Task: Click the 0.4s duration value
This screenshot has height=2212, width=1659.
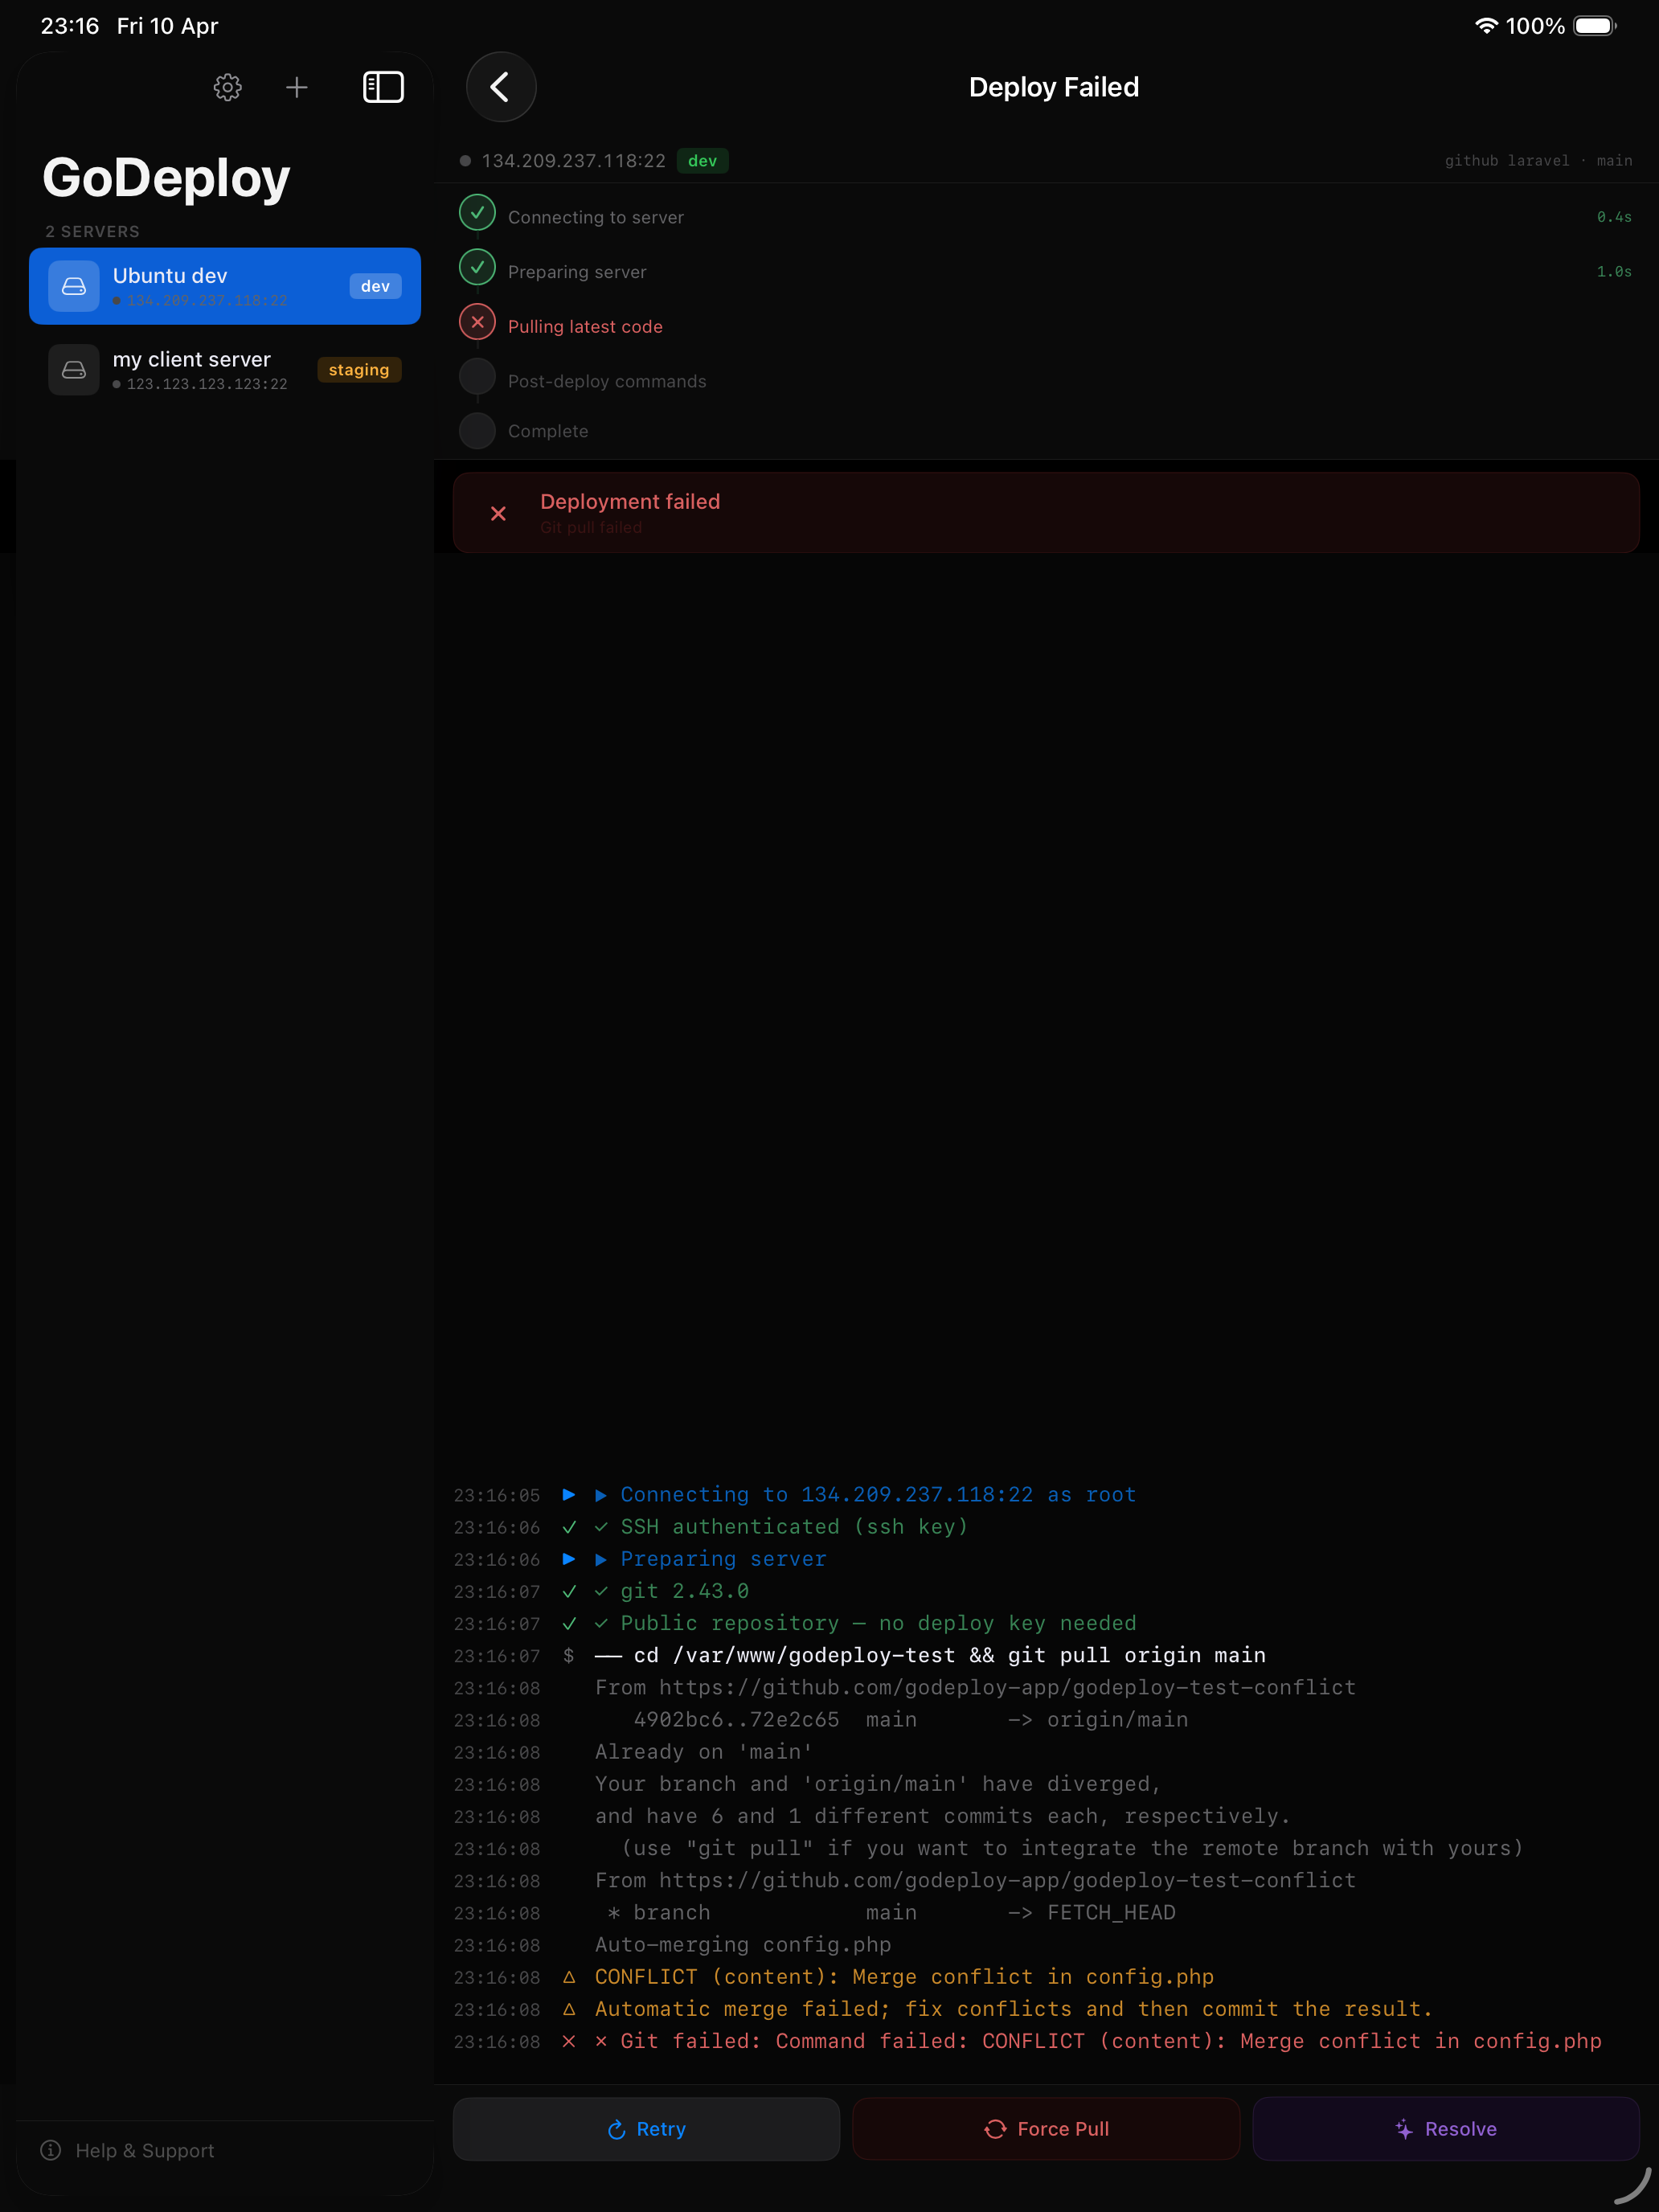Action: click(x=1614, y=217)
